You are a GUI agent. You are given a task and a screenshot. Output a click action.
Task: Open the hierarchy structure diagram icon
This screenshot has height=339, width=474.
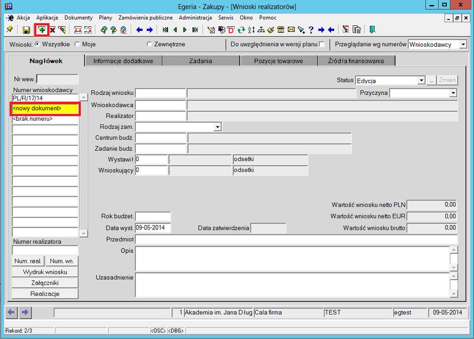click(261, 30)
